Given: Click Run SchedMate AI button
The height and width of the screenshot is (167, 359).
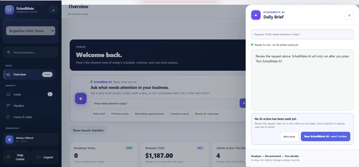Looking at the screenshot, I should (x=326, y=137).
